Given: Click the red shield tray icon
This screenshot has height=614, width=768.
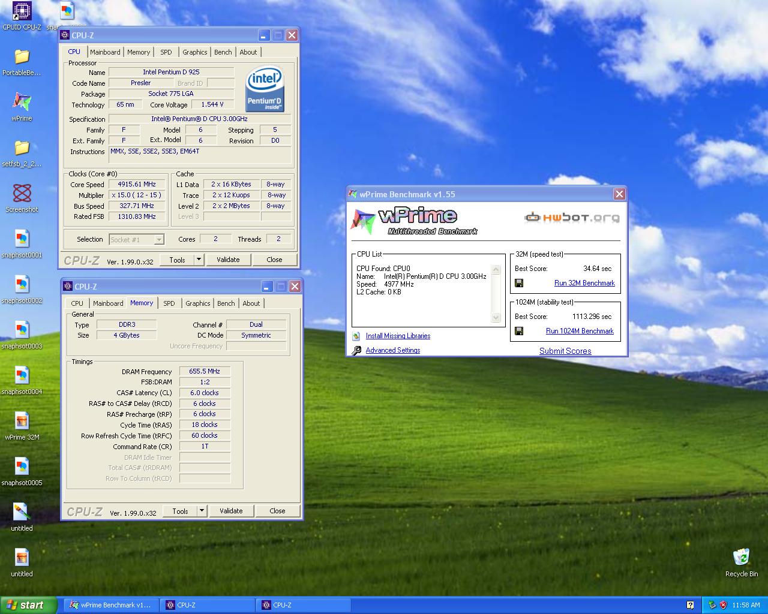Looking at the screenshot, I should [723, 605].
